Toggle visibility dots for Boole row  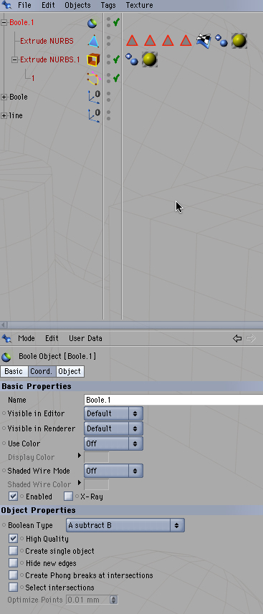(x=109, y=97)
